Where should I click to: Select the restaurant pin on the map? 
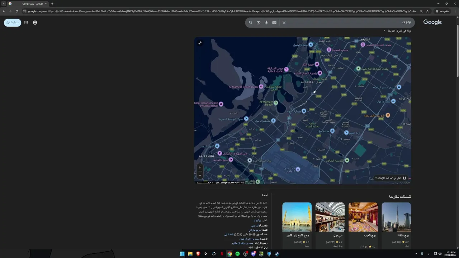pos(388,115)
